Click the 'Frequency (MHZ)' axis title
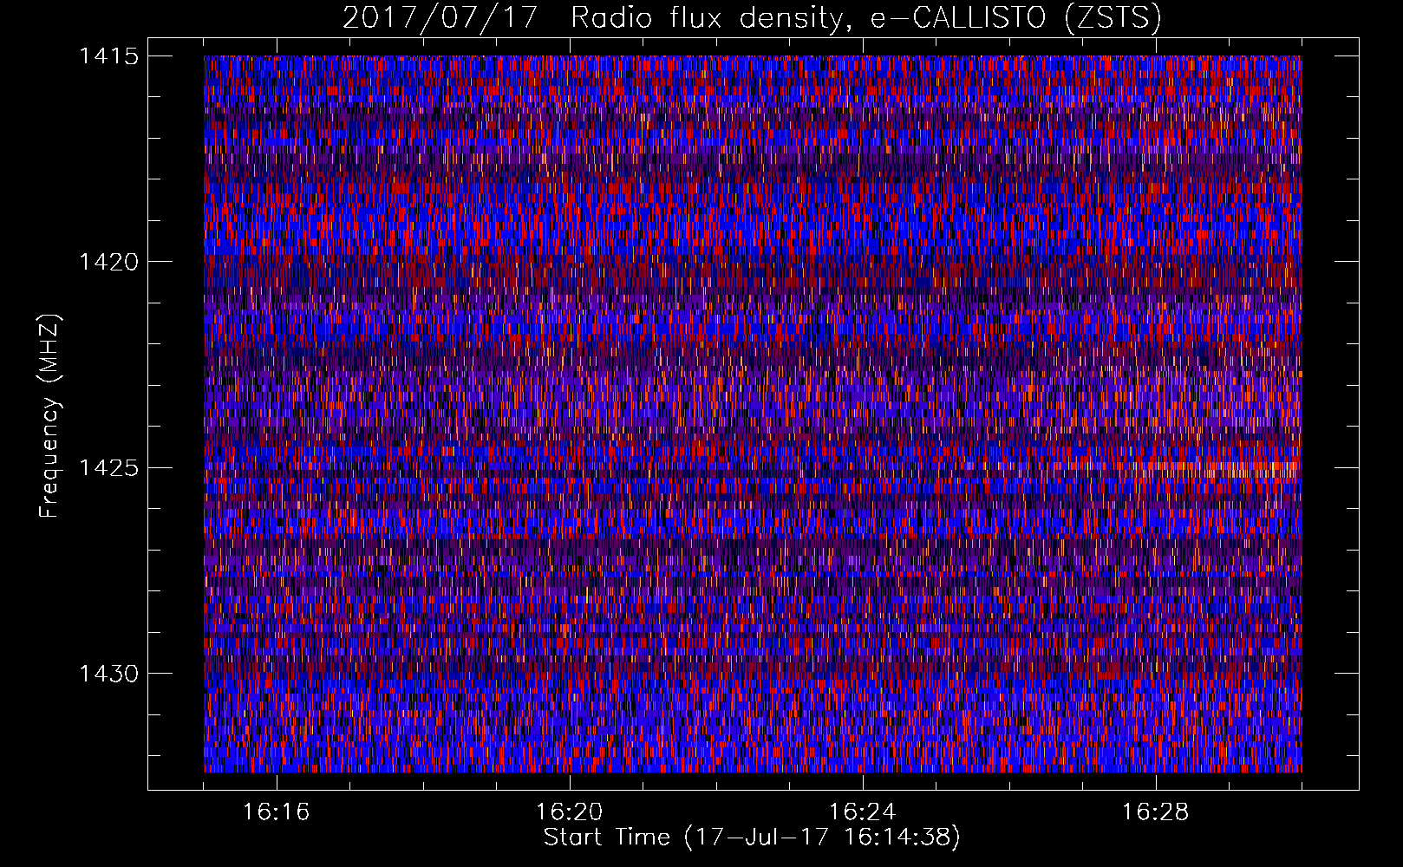The width and height of the screenshot is (1403, 867). pos(50,416)
